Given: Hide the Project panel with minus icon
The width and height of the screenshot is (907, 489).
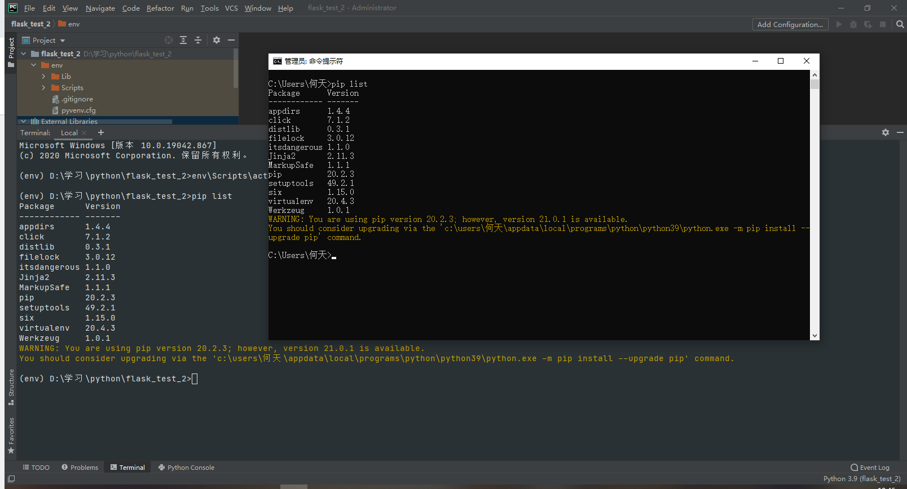Looking at the screenshot, I should 231,40.
